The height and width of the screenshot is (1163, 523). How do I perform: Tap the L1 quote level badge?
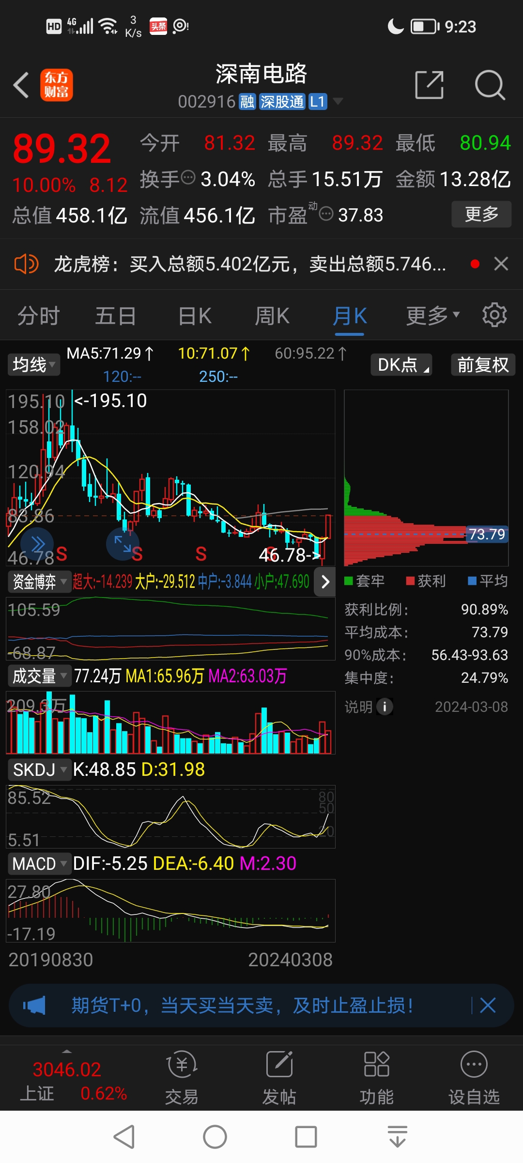click(x=318, y=102)
